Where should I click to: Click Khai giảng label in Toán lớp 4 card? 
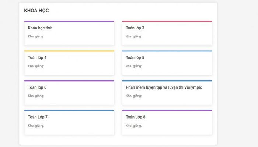click(36, 66)
